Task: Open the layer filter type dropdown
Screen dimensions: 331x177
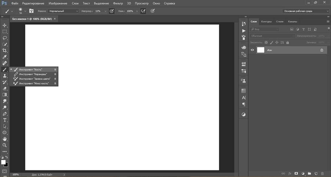Action: click(x=265, y=29)
